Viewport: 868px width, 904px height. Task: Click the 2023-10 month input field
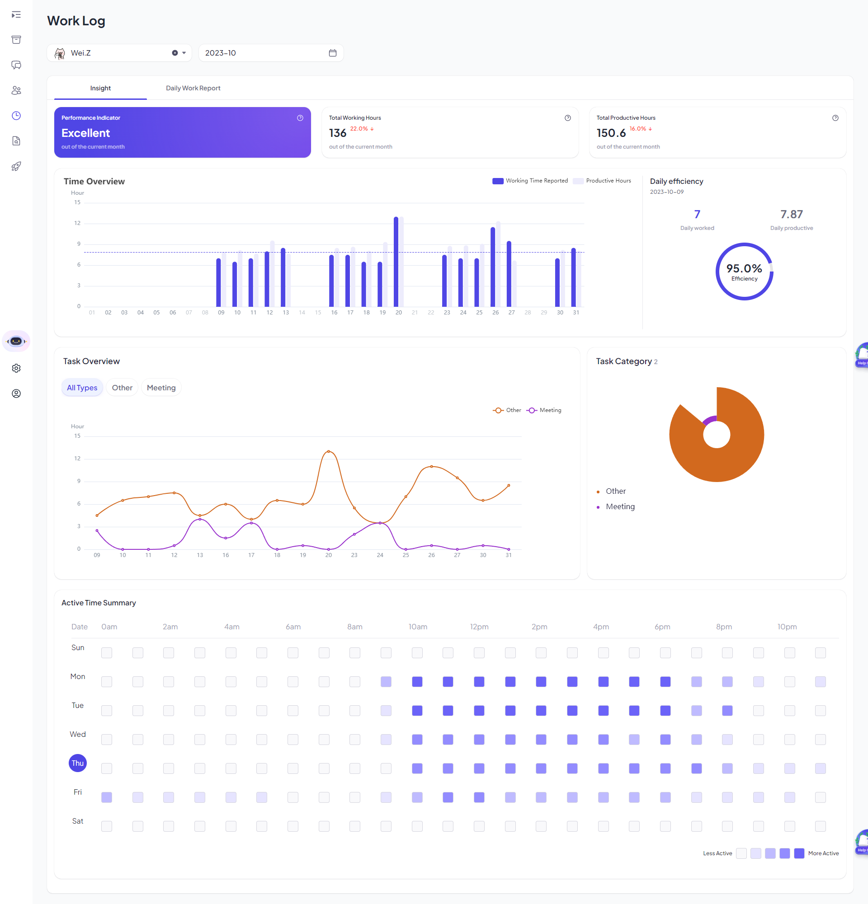point(271,53)
